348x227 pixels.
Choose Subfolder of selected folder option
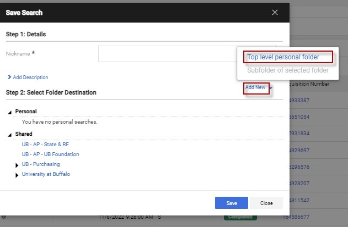point(287,70)
